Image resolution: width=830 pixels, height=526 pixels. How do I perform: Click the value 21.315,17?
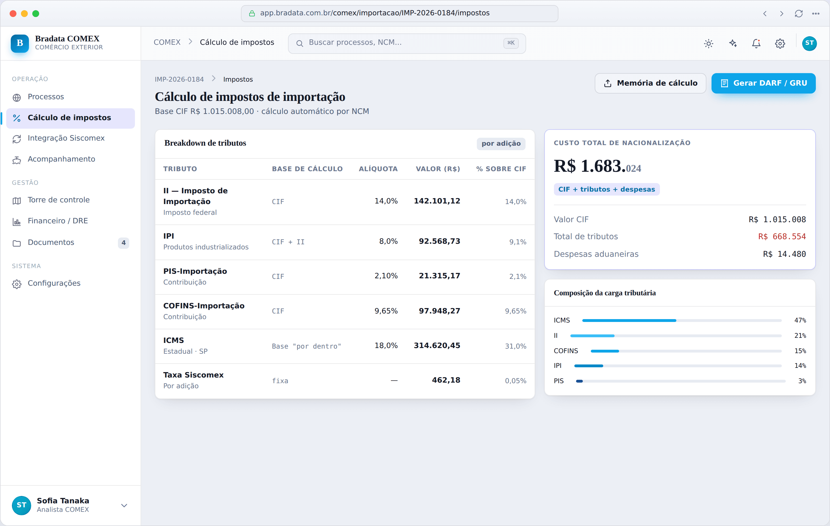pos(439,276)
